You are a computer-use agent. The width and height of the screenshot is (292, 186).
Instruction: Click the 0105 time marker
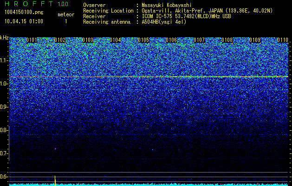143,40
